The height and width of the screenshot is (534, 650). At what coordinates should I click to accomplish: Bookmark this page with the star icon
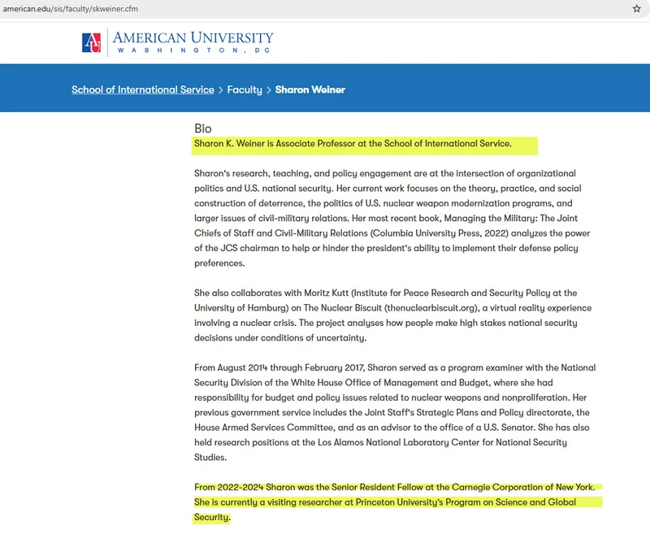[x=637, y=9]
